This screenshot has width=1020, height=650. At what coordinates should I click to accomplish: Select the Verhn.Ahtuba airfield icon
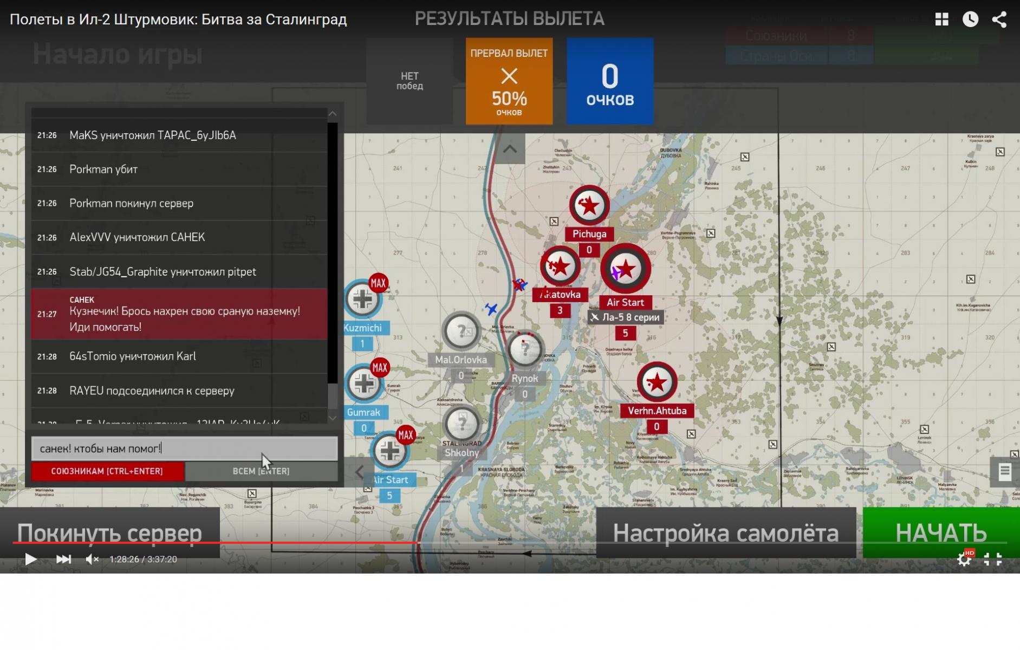tap(657, 382)
